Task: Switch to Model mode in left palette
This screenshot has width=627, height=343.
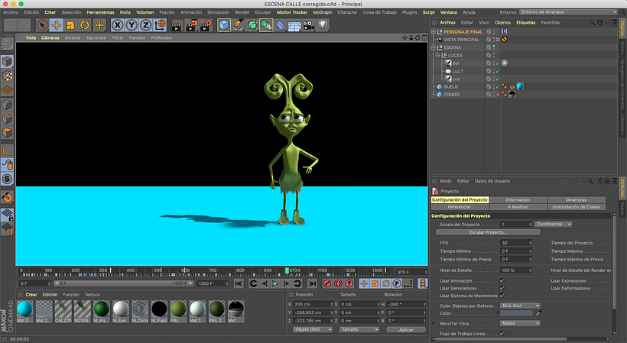Action: pyautogui.click(x=7, y=61)
